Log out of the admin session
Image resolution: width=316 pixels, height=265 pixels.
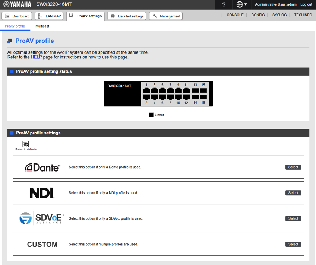click(x=306, y=4)
